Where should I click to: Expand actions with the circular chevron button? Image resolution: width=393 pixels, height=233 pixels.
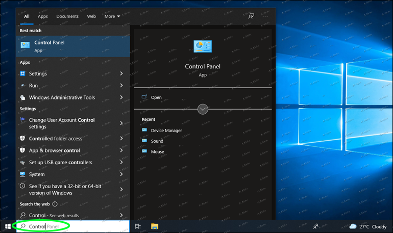pos(203,109)
